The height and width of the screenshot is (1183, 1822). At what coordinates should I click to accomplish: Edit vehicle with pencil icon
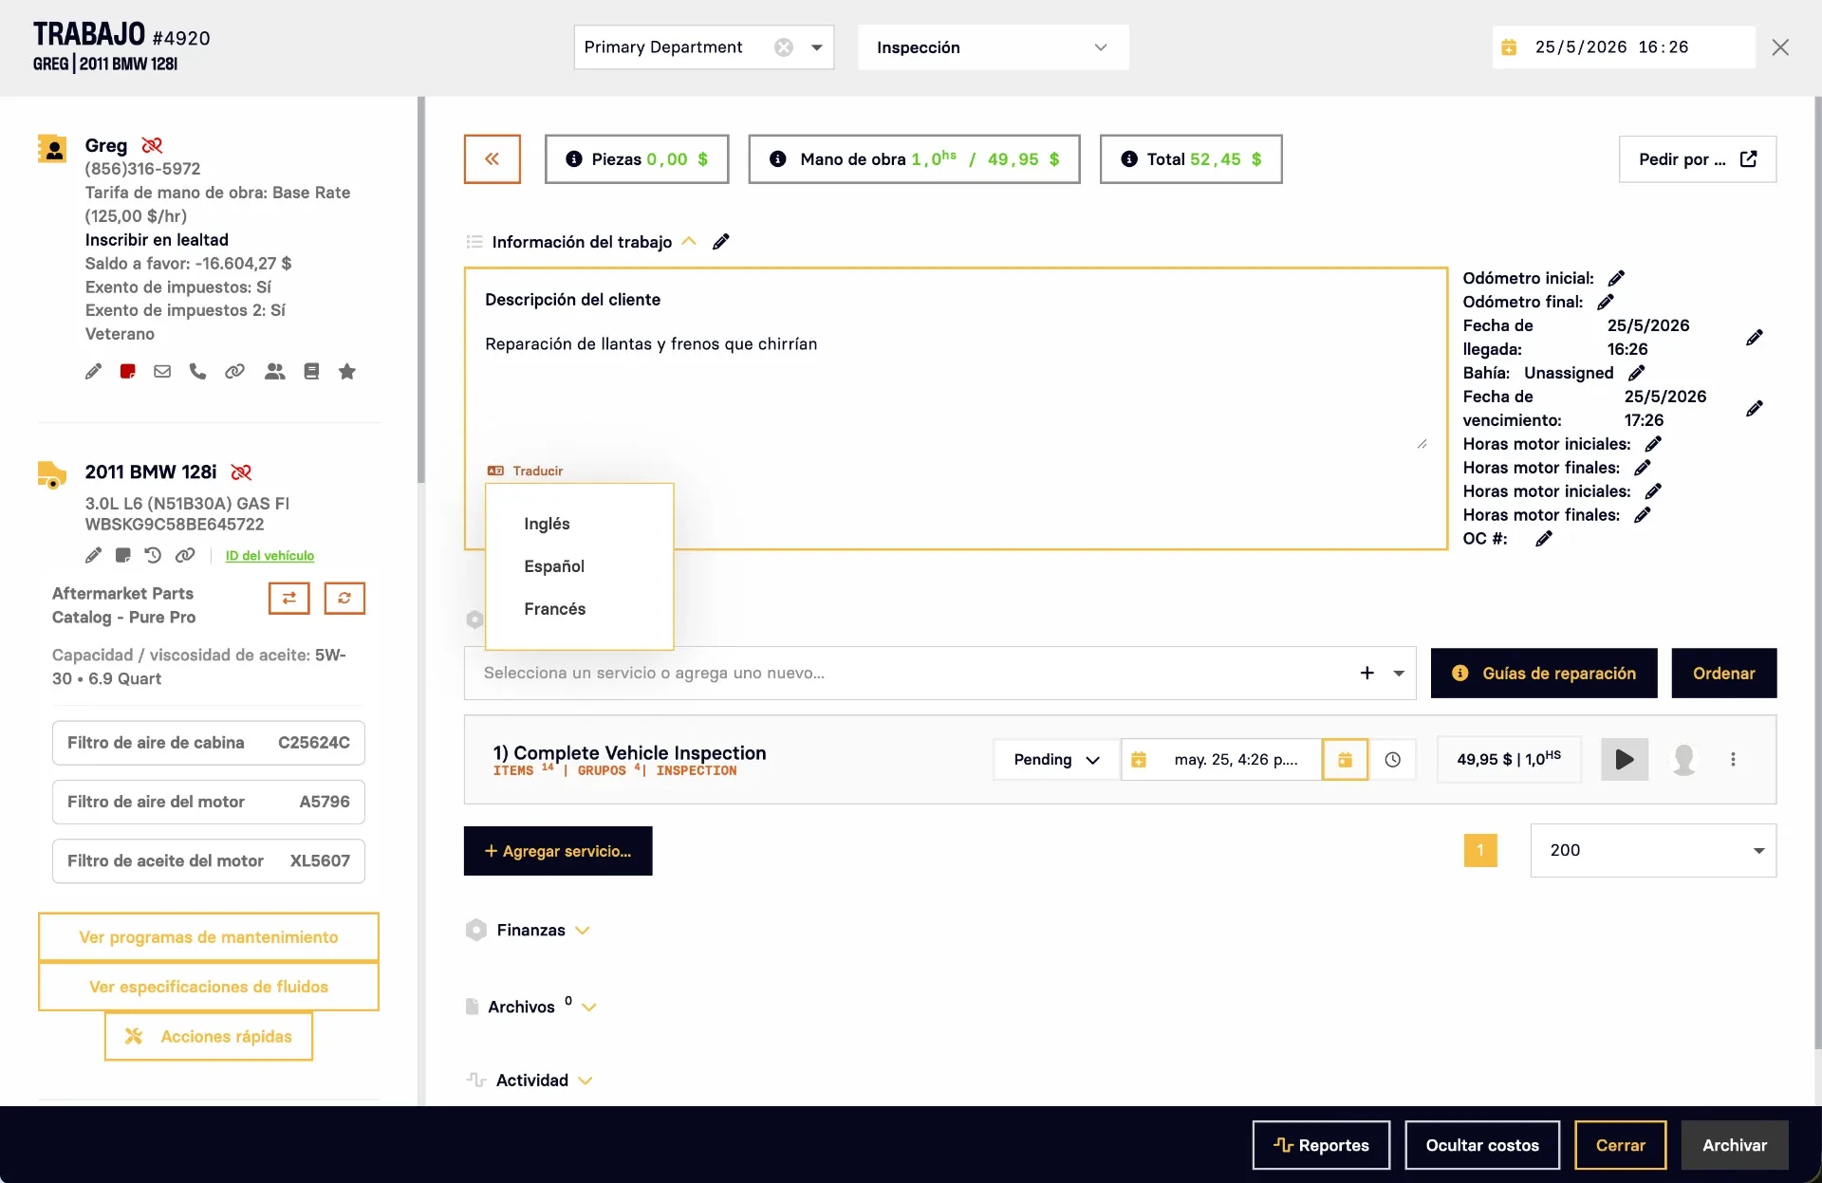click(x=93, y=555)
